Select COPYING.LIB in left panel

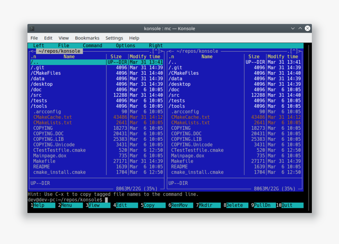pyautogui.click(x=97, y=139)
